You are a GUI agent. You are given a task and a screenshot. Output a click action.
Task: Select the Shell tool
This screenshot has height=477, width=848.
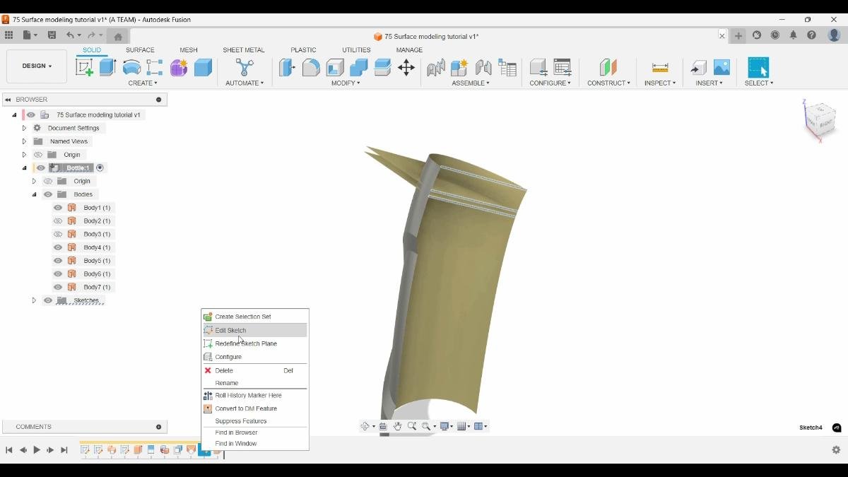(335, 67)
